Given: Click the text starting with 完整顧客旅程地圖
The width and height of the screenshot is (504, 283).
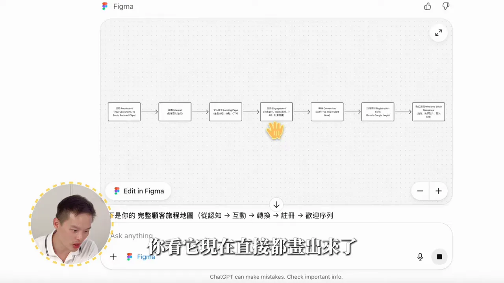Looking at the screenshot, I should point(166,215).
